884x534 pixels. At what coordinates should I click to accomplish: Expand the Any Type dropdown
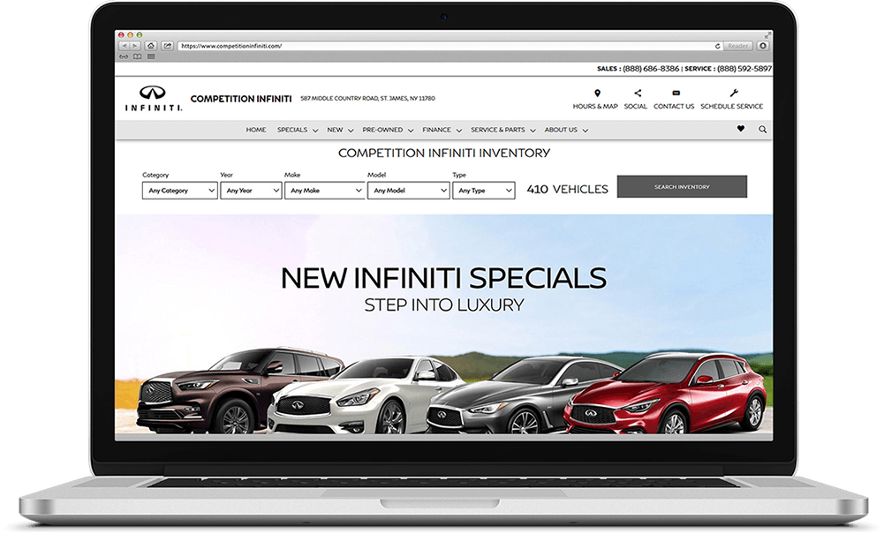pos(484,191)
